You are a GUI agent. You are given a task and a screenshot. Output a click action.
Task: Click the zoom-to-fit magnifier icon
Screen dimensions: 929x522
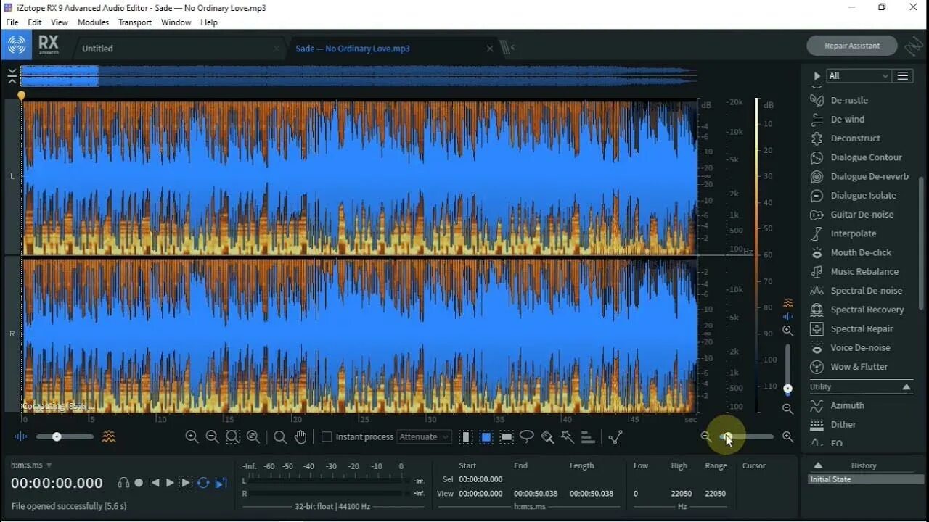(253, 436)
